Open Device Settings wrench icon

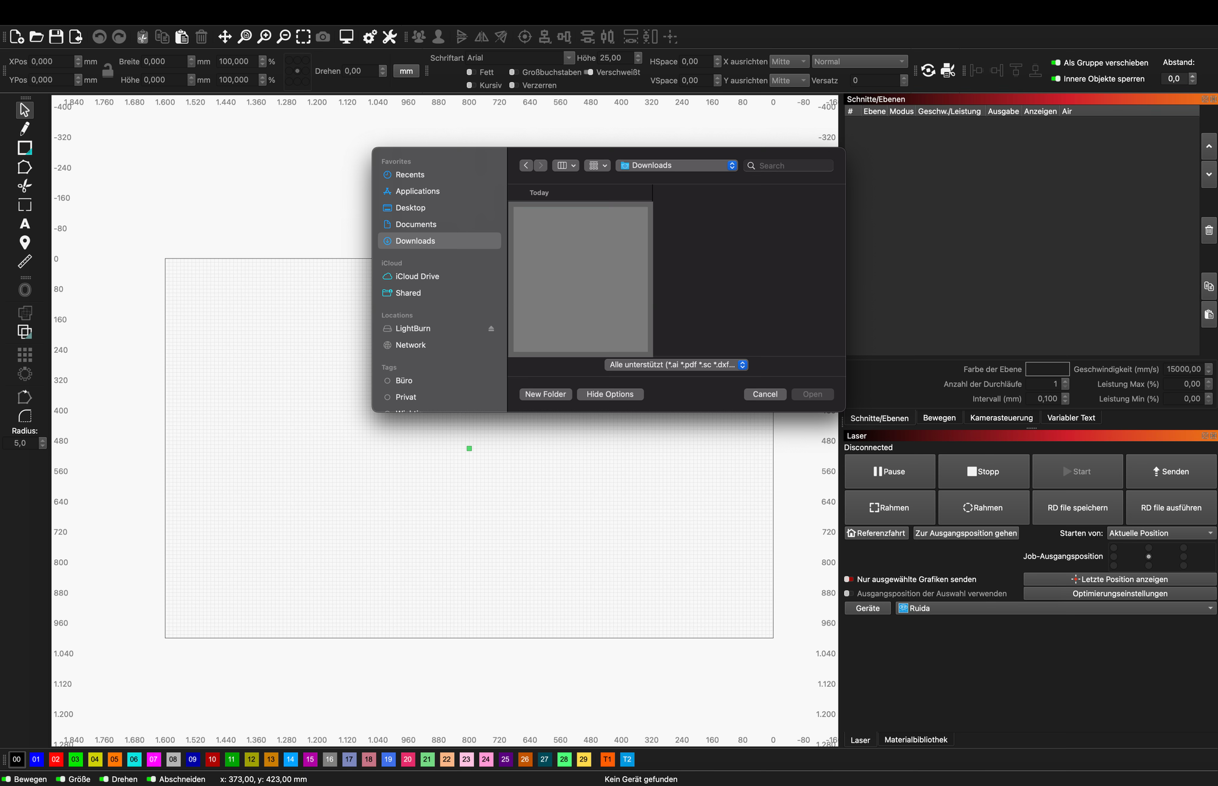click(390, 37)
